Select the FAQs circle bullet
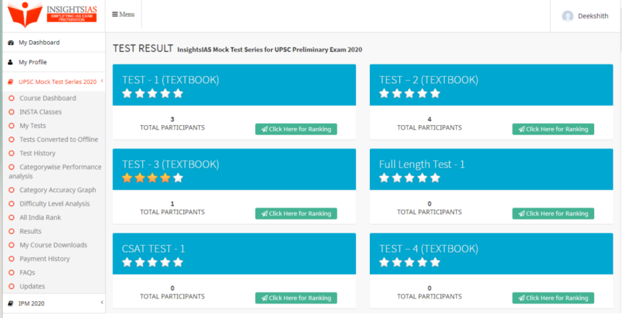The image size is (630, 318). coord(12,273)
